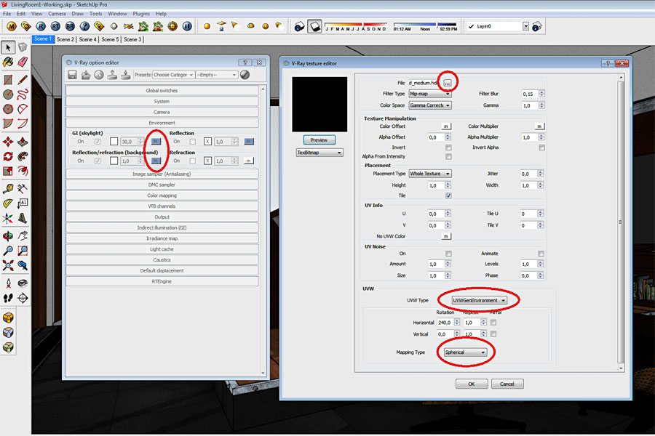Screen dimensions: 655x436
Task: Click Reflection/refraction background color swatch
Action: point(114,161)
